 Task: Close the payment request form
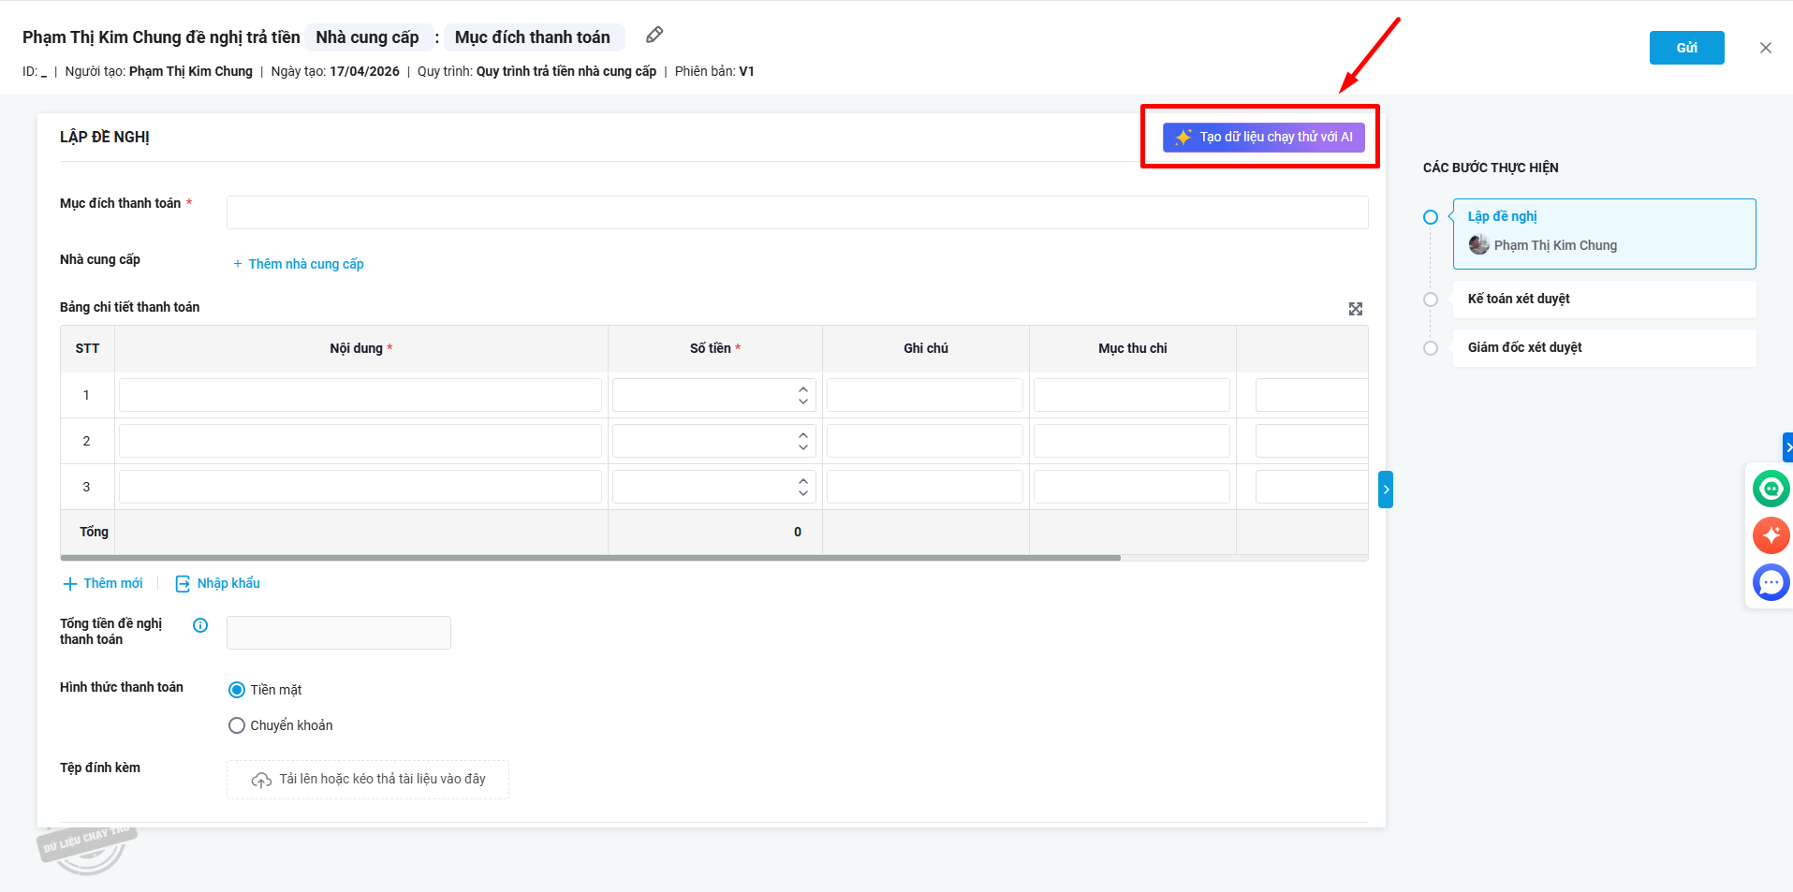point(1765,48)
